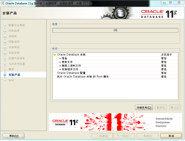Minimize the installer window
The width and height of the screenshot is (185, 141).
164,2
